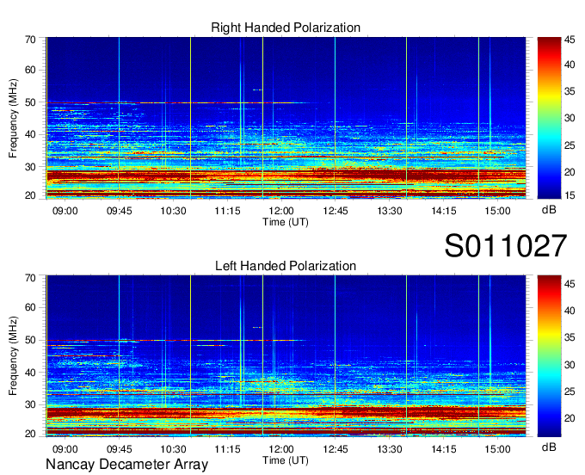Click 35 dB value on Left Handed colorbar
Screen dimensions: 585x475
pyautogui.click(x=570, y=337)
